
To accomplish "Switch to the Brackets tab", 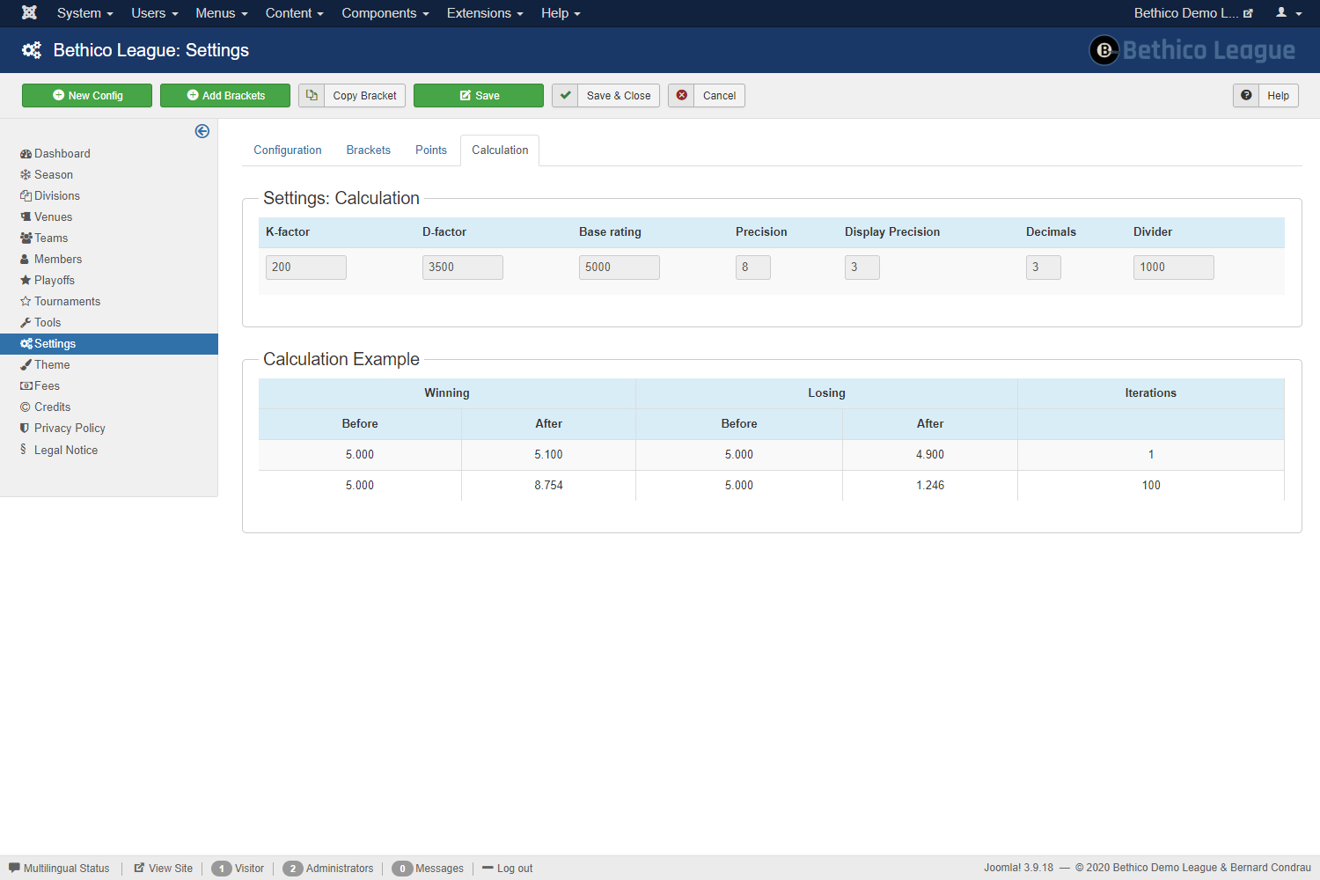I will click(368, 150).
